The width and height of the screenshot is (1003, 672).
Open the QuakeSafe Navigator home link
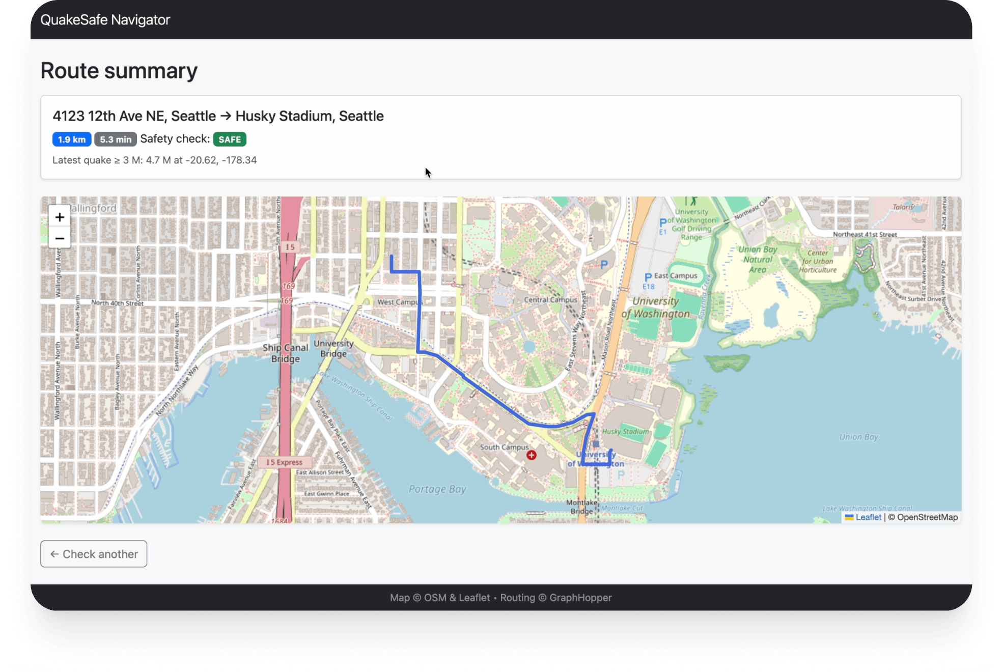[105, 20]
